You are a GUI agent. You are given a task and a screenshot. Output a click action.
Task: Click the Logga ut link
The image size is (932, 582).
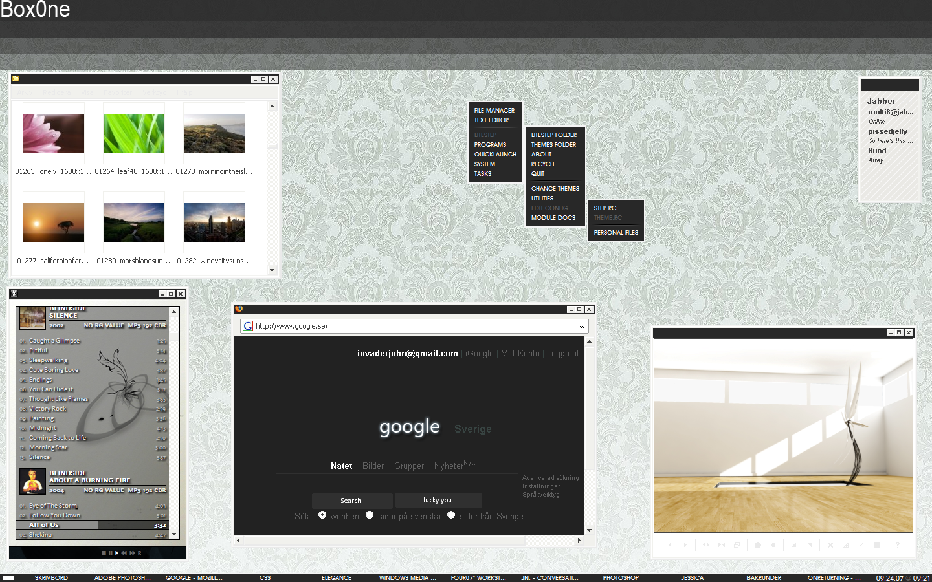[x=562, y=354]
